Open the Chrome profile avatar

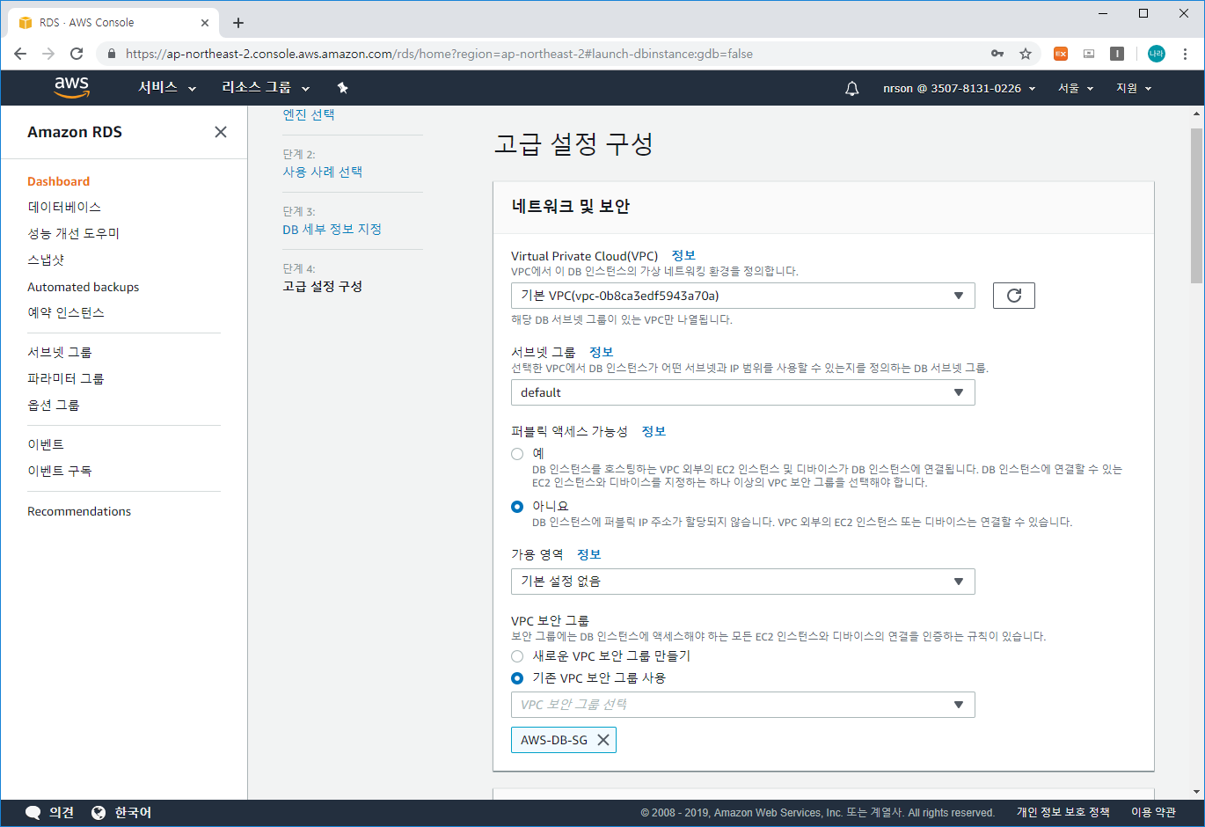(x=1157, y=54)
